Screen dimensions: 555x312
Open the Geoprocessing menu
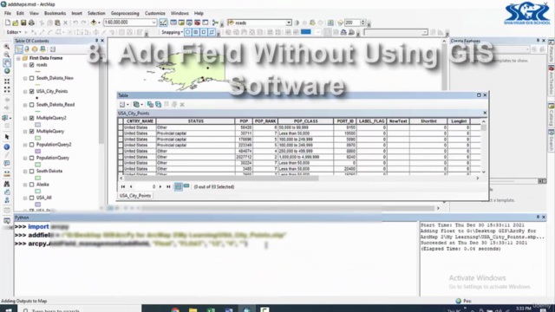pyautogui.click(x=125, y=14)
